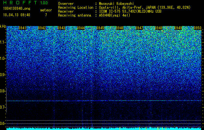Viewport: 204px width, 130px height.
Task: Click the 0950 time marker
Action: click(198, 28)
